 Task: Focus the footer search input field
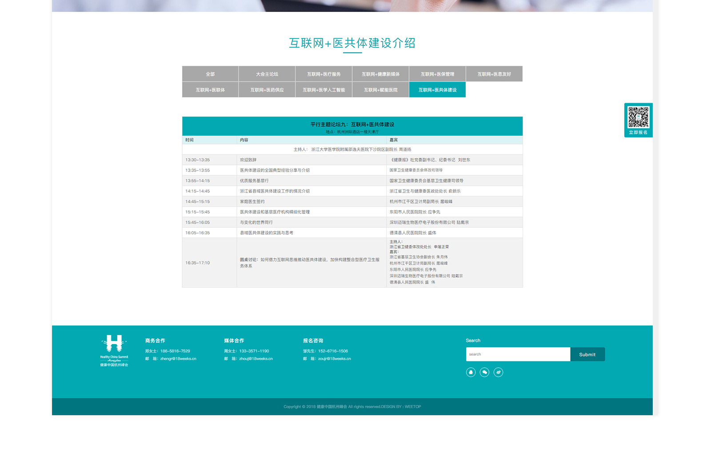[x=518, y=354]
